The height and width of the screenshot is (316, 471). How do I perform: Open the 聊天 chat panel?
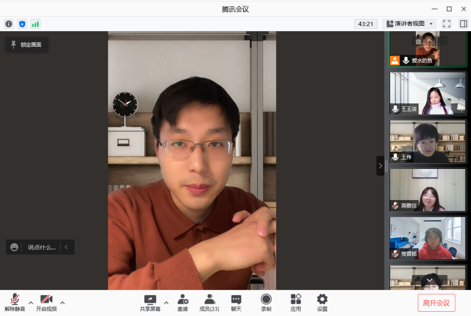coord(236,303)
